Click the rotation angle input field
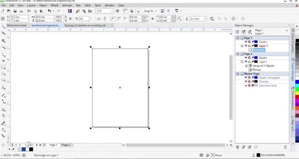This screenshot has height=159, width=299. 84,19
